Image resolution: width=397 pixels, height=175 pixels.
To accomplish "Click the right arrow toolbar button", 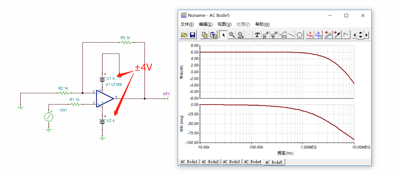I will point(367,35).
